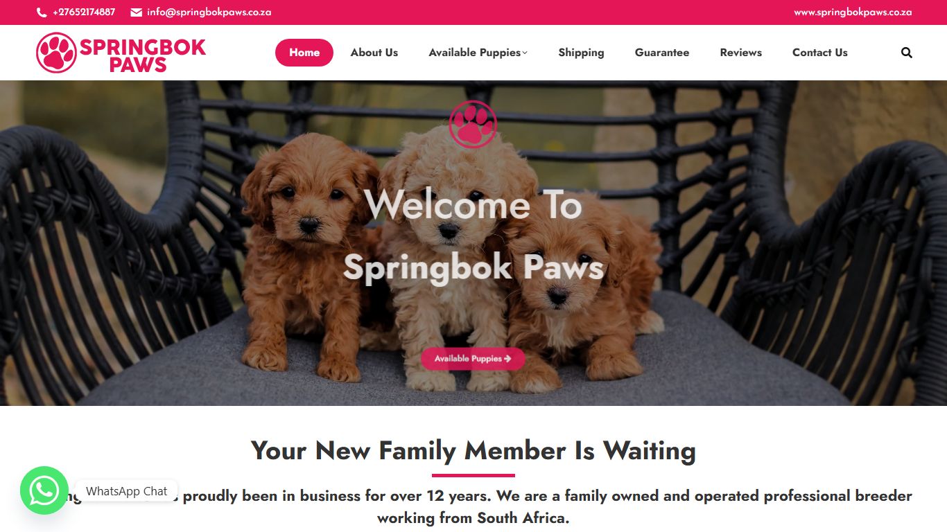This screenshot has width=947, height=532.
Task: Click the WhatsApp chat bubble icon
Action: 44,490
